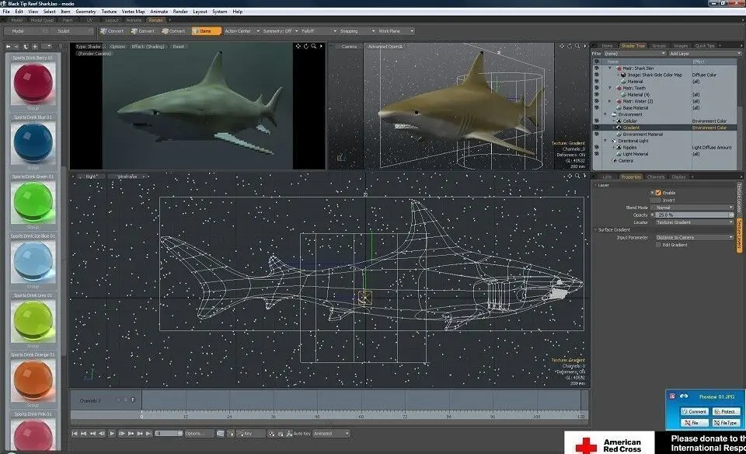Click the Protect button in the Preview 01.JPG popup

coord(725,412)
